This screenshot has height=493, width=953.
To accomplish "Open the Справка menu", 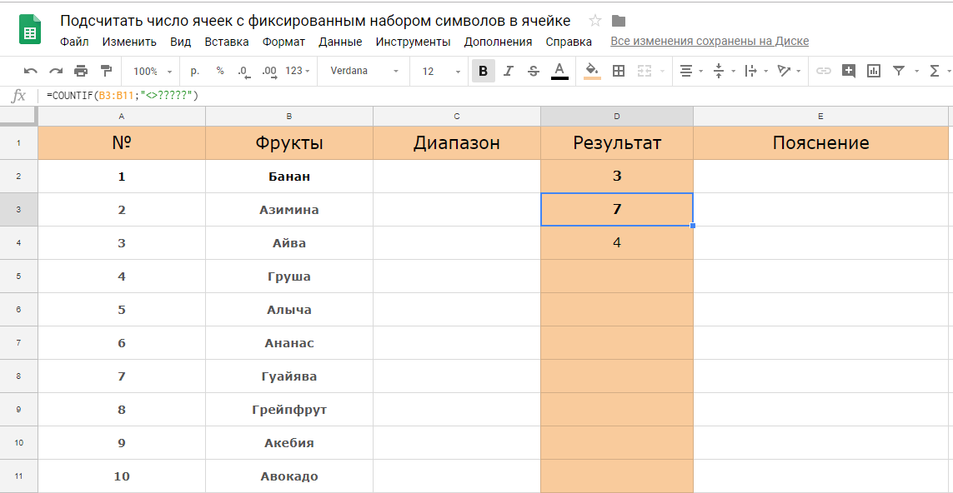I will point(569,42).
